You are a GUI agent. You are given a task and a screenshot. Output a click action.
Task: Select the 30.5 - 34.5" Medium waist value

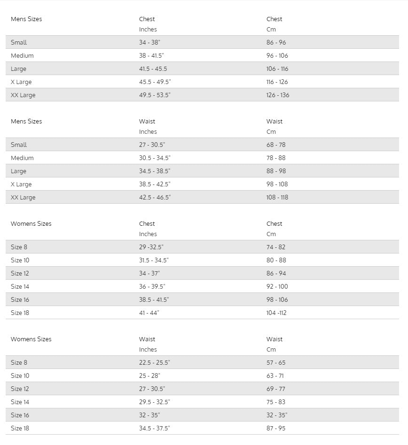(155, 158)
